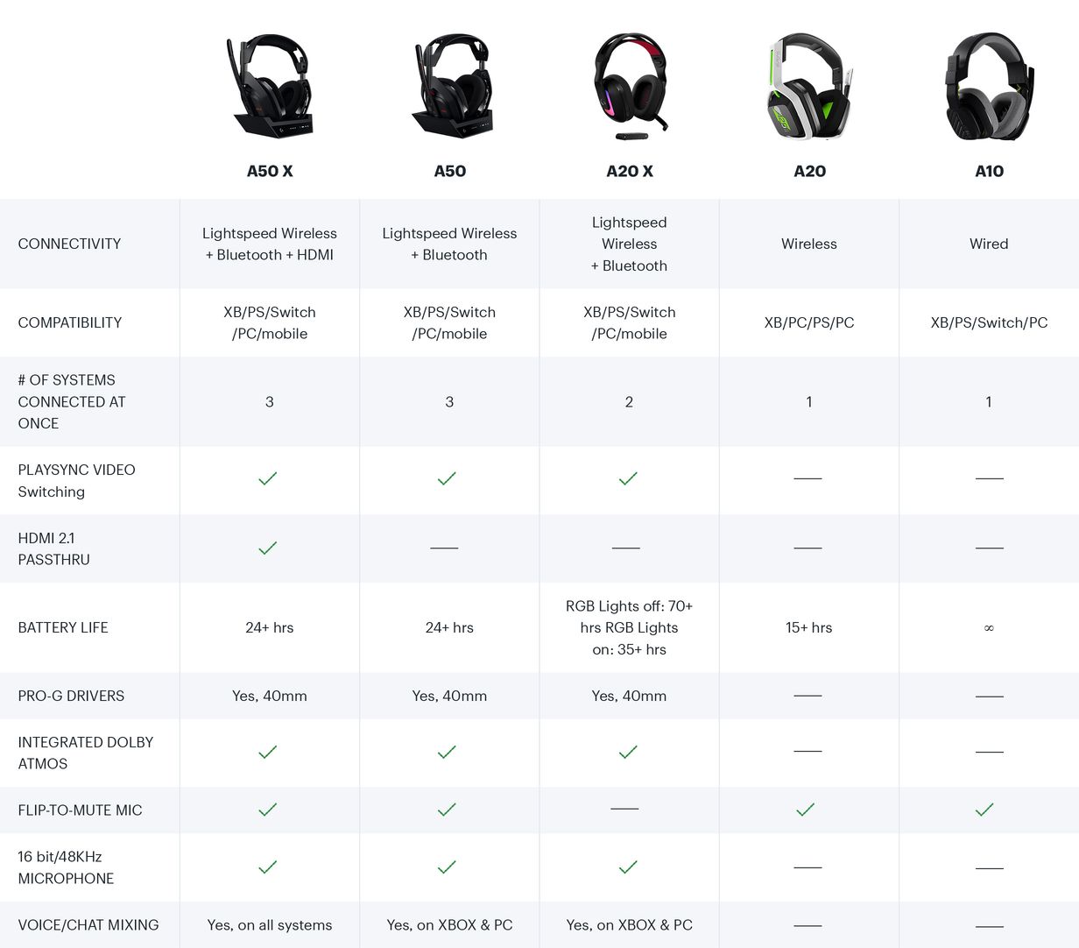Click A50 X Flip-to-Mute Mic checkmark
Viewport: 1079px width, 948px height.
[268, 810]
